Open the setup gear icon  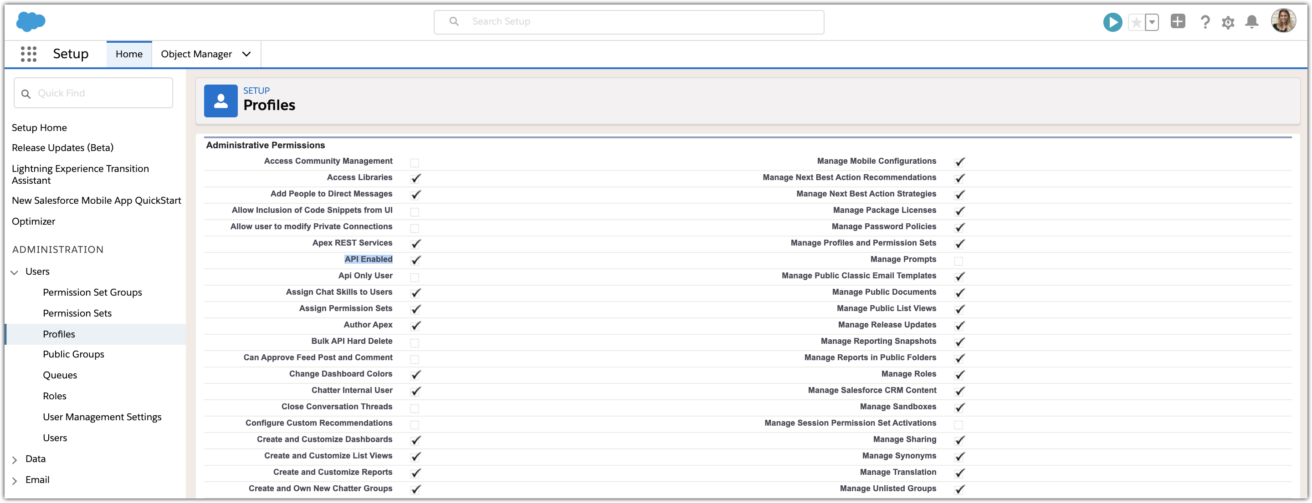pos(1228,22)
